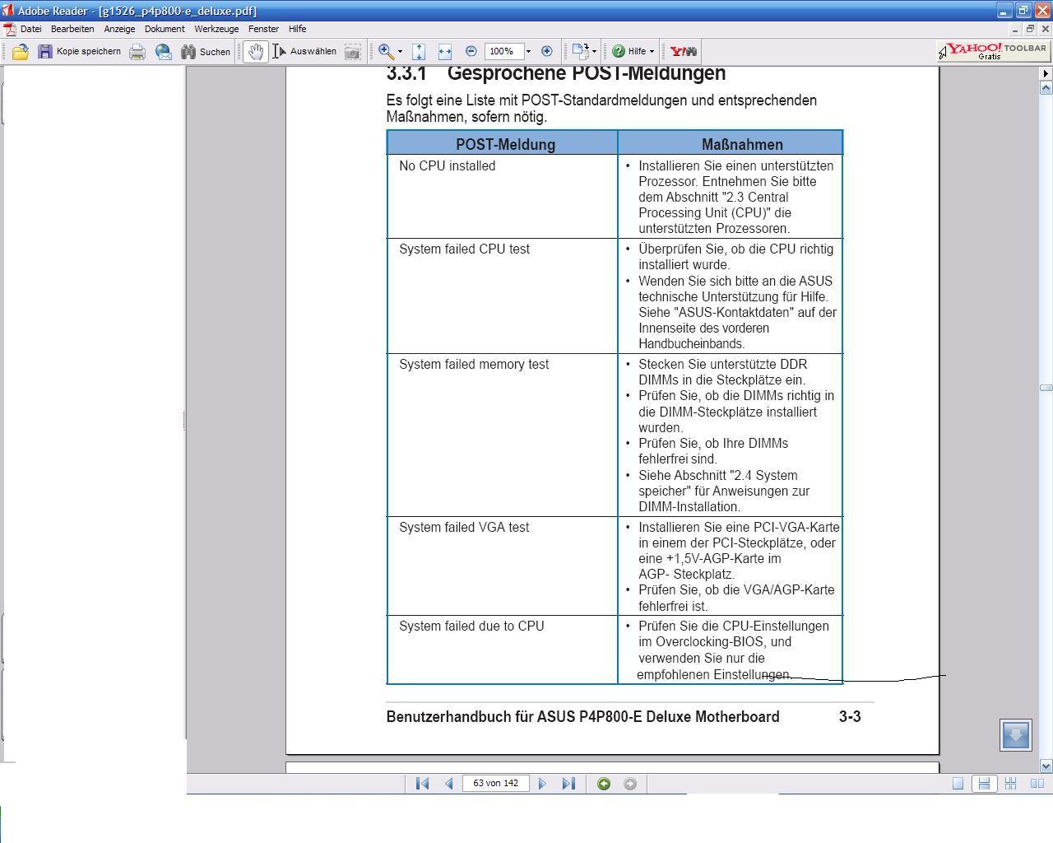Click the vertical scrollbar up arrow
The width and height of the screenshot is (1053, 843).
tap(1046, 88)
